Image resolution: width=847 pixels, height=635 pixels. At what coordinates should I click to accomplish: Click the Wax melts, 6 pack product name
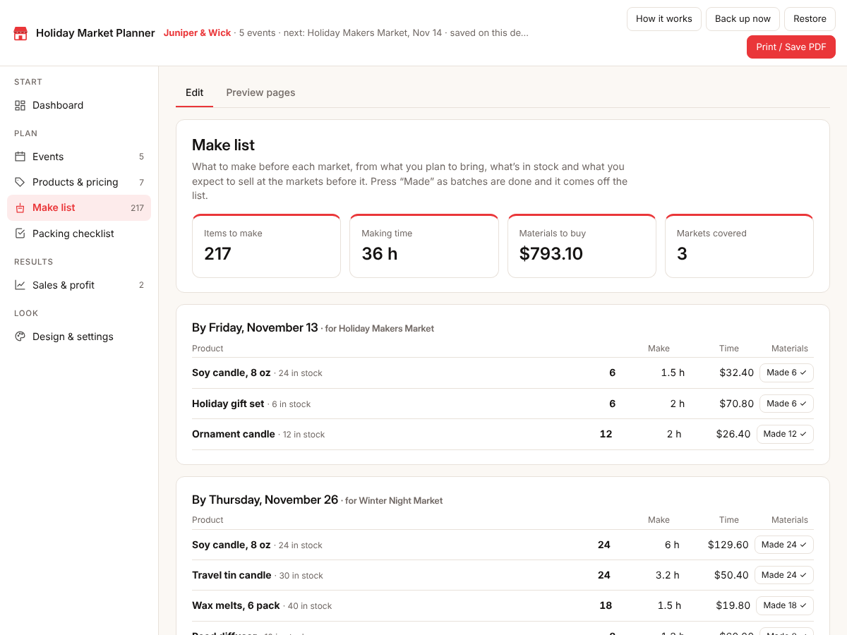tap(236, 605)
